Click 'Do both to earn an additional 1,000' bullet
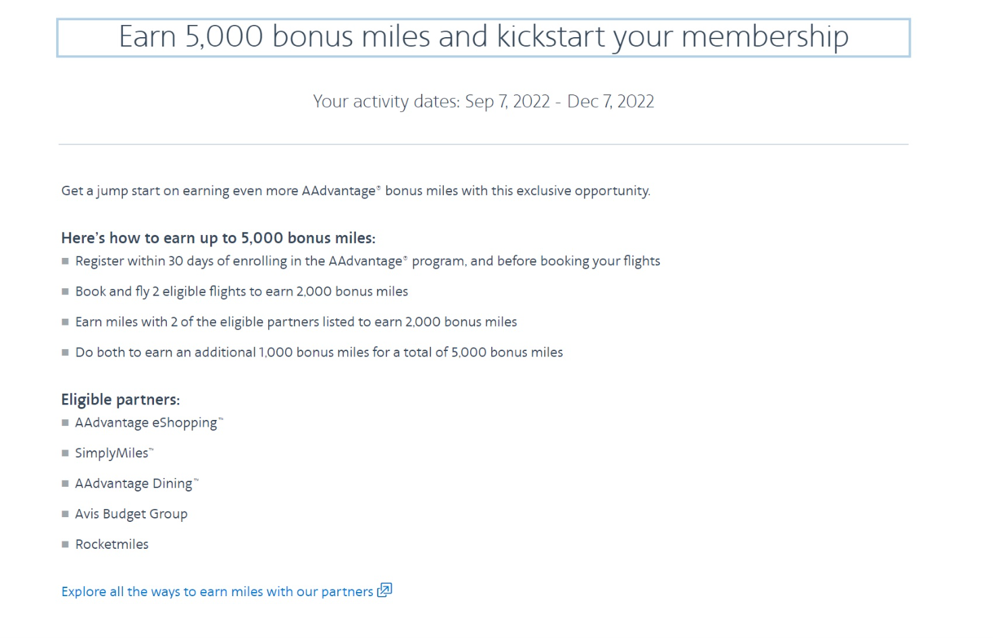Image resolution: width=993 pixels, height=638 pixels. click(x=319, y=352)
